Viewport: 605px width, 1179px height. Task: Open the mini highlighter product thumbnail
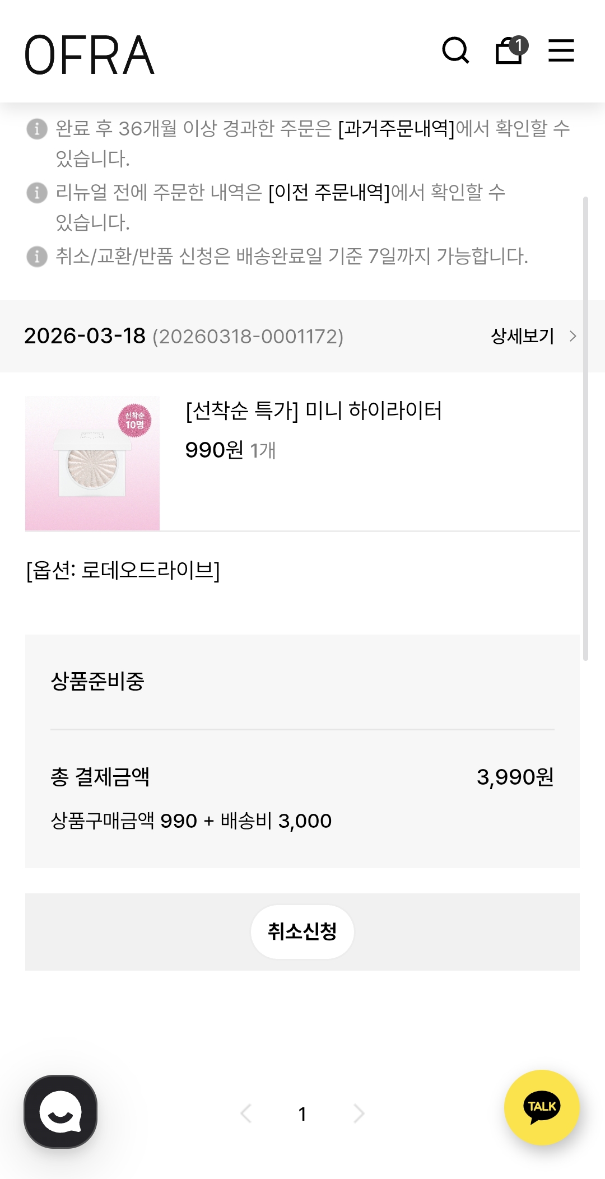(92, 463)
